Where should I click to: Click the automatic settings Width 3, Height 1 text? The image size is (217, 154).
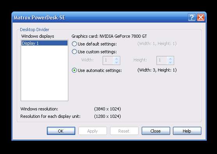(157, 70)
